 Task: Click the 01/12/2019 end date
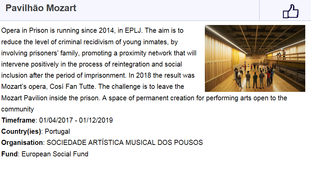point(96,120)
